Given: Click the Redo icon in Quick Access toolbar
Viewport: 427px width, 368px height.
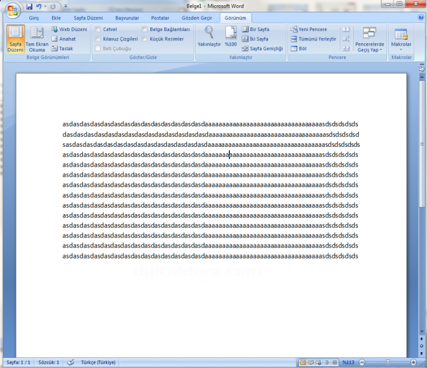Looking at the screenshot, I should coord(53,6).
